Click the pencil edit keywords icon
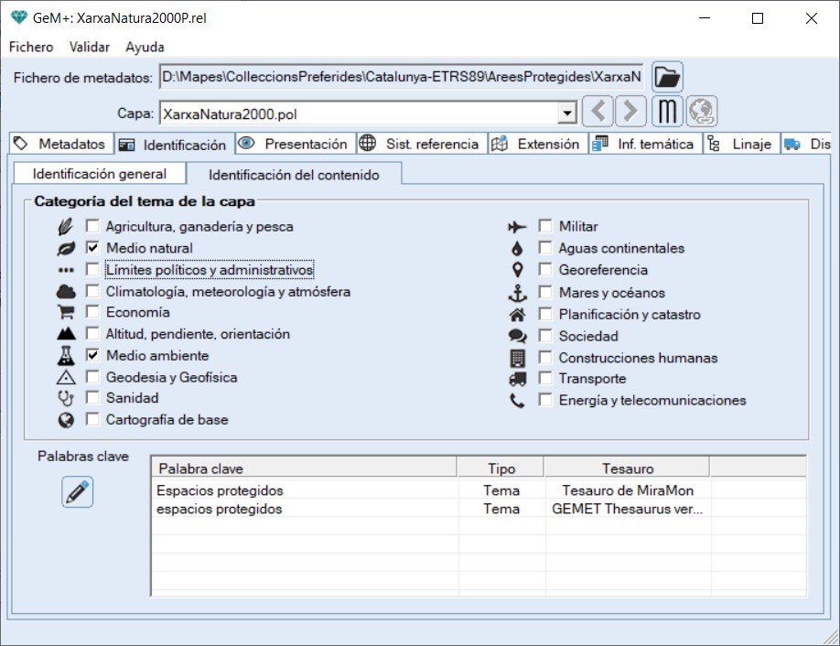The height and width of the screenshot is (646, 840). [78, 492]
